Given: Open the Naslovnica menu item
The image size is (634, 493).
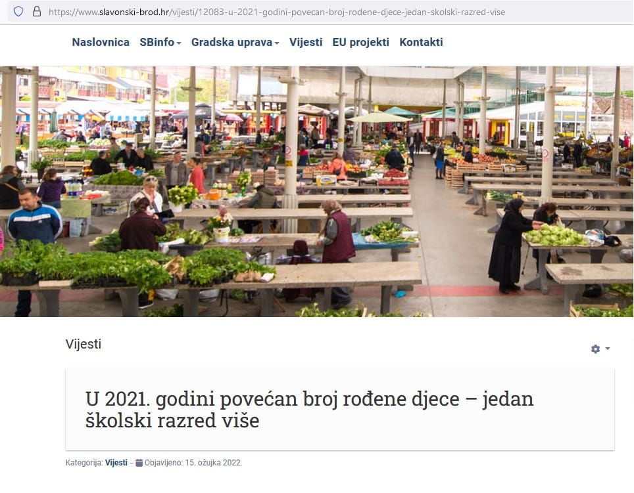Looking at the screenshot, I should tap(101, 42).
